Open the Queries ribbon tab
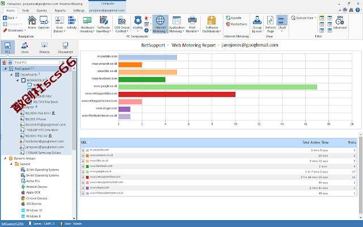This screenshot has height=227, width=363. pos(42,10)
